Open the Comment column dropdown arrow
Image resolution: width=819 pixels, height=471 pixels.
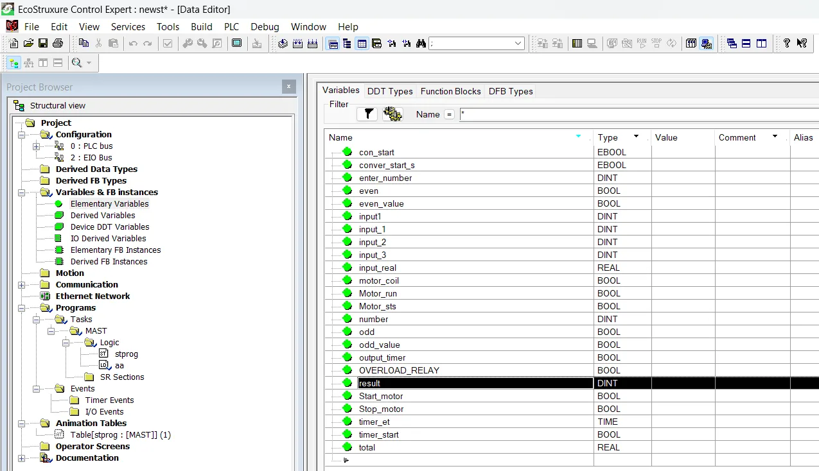[775, 137]
